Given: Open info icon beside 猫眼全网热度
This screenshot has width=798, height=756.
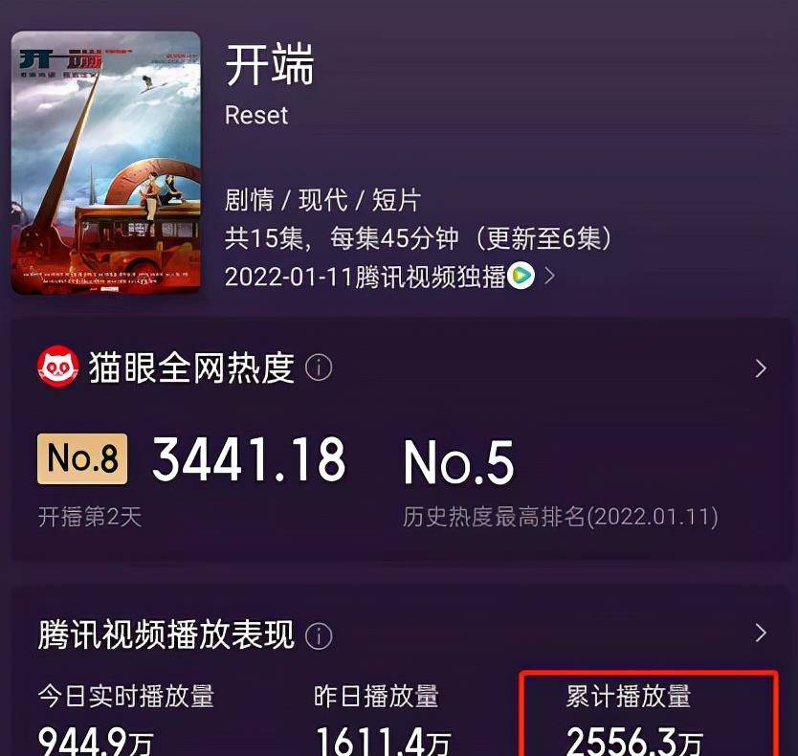Looking at the screenshot, I should 319,367.
